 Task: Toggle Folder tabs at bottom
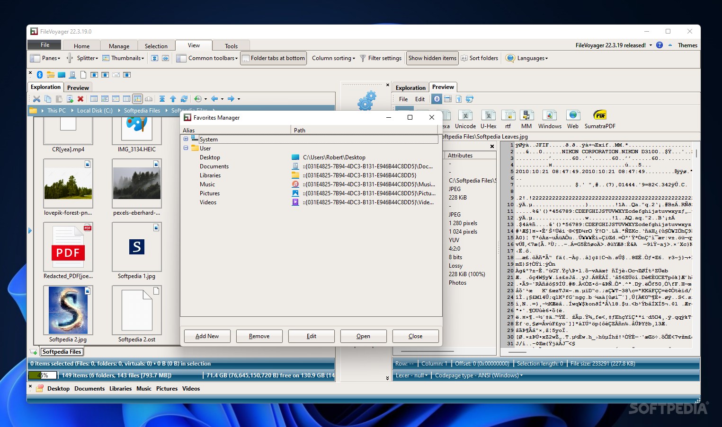(x=273, y=58)
